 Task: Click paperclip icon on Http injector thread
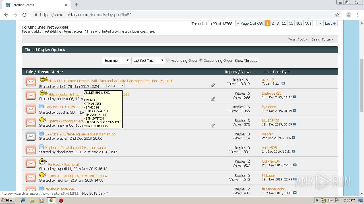pyautogui.click(x=213, y=99)
